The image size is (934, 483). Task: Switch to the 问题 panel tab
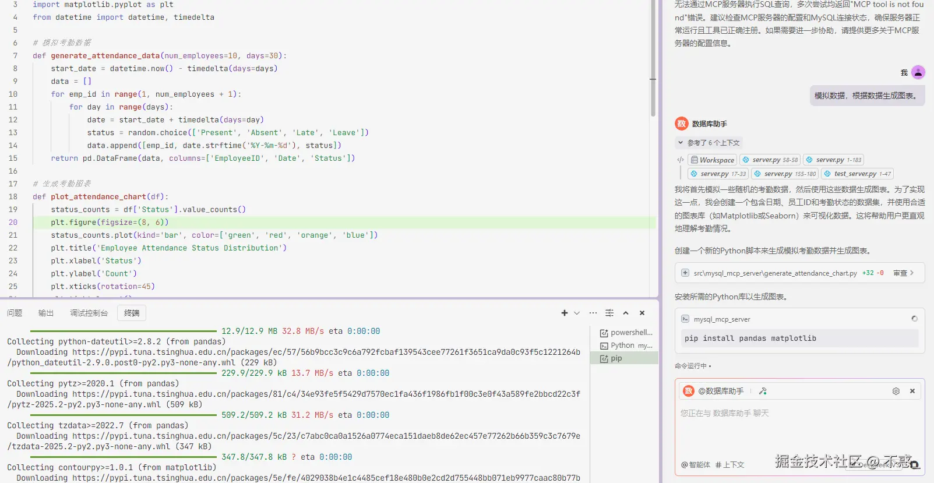[15, 313]
